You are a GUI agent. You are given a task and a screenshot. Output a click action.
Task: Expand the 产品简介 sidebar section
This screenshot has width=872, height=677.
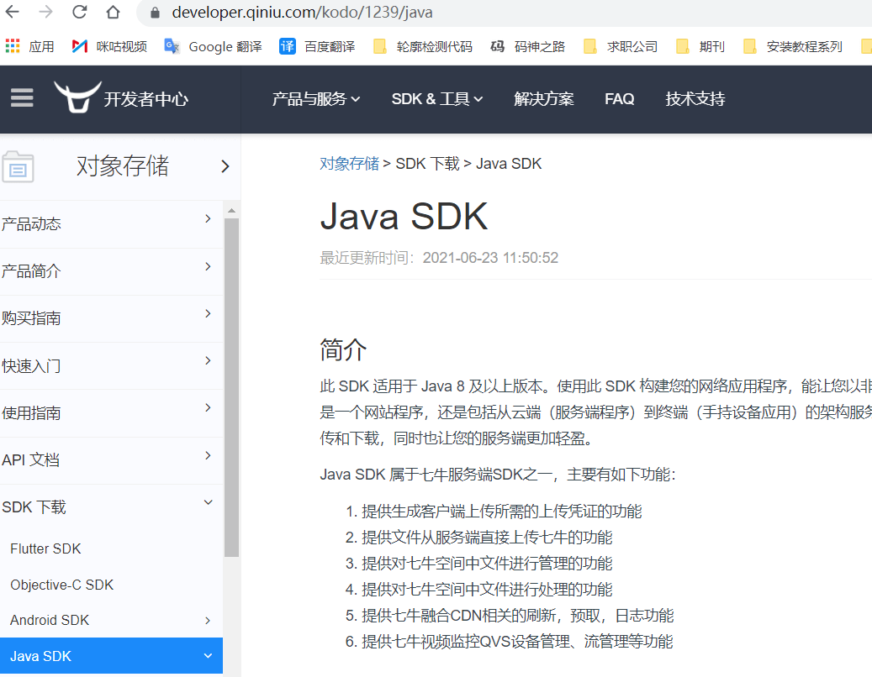click(111, 271)
